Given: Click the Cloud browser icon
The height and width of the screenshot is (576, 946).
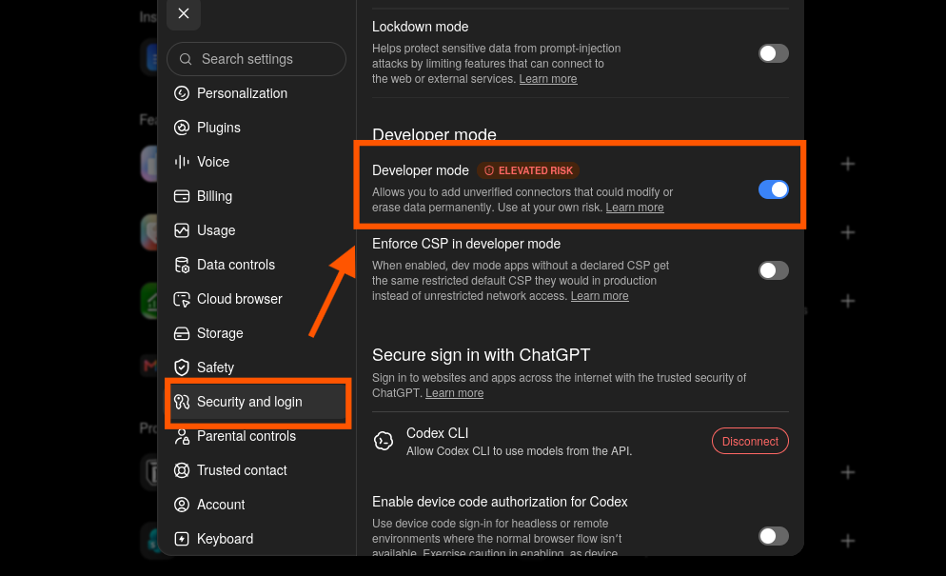Looking at the screenshot, I should tap(182, 300).
